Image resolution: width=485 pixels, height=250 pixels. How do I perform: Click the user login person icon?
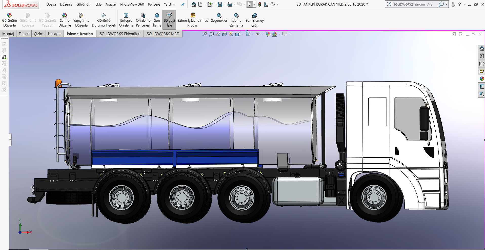(453, 4)
